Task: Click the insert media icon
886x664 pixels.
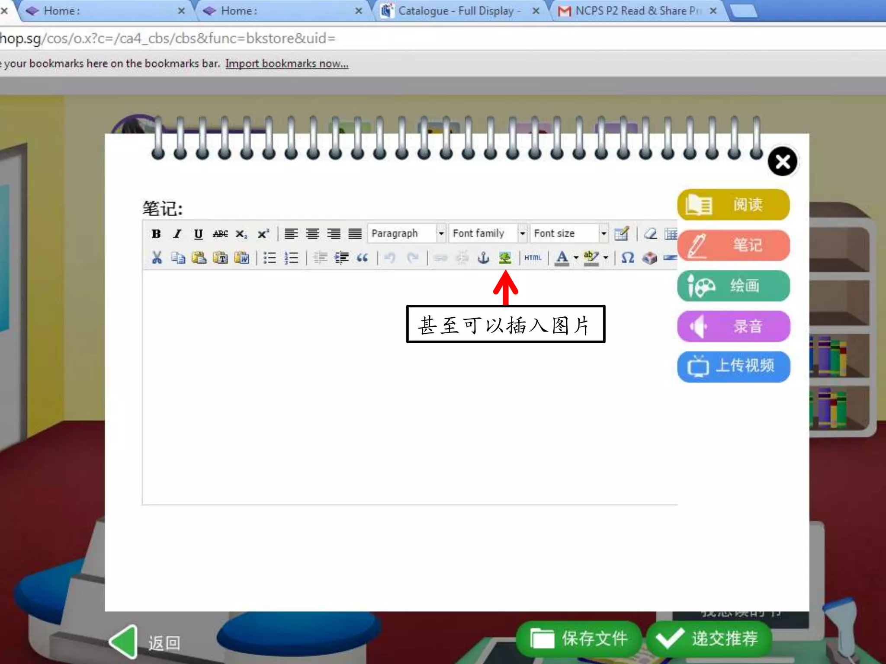Action: point(649,258)
